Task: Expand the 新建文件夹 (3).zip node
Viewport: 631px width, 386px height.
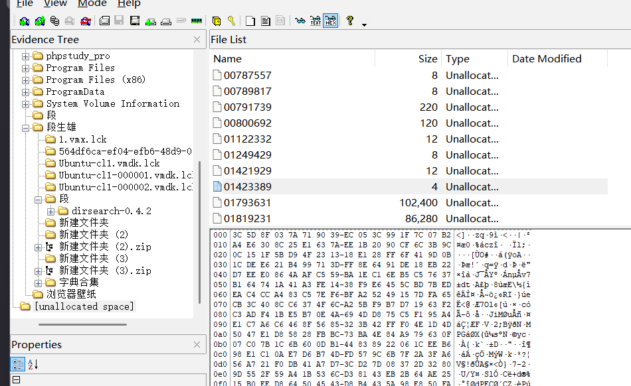Action: (39, 271)
